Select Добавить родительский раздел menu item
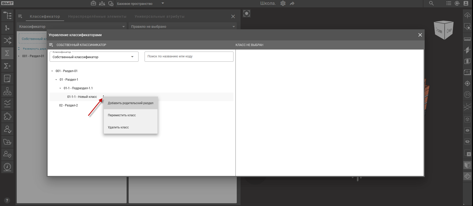This screenshot has height=206, width=473. tap(130, 103)
